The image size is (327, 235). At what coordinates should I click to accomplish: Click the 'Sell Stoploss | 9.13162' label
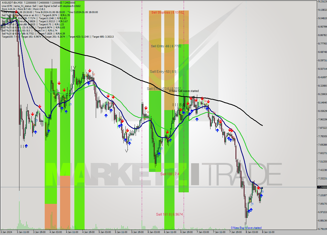168,12
